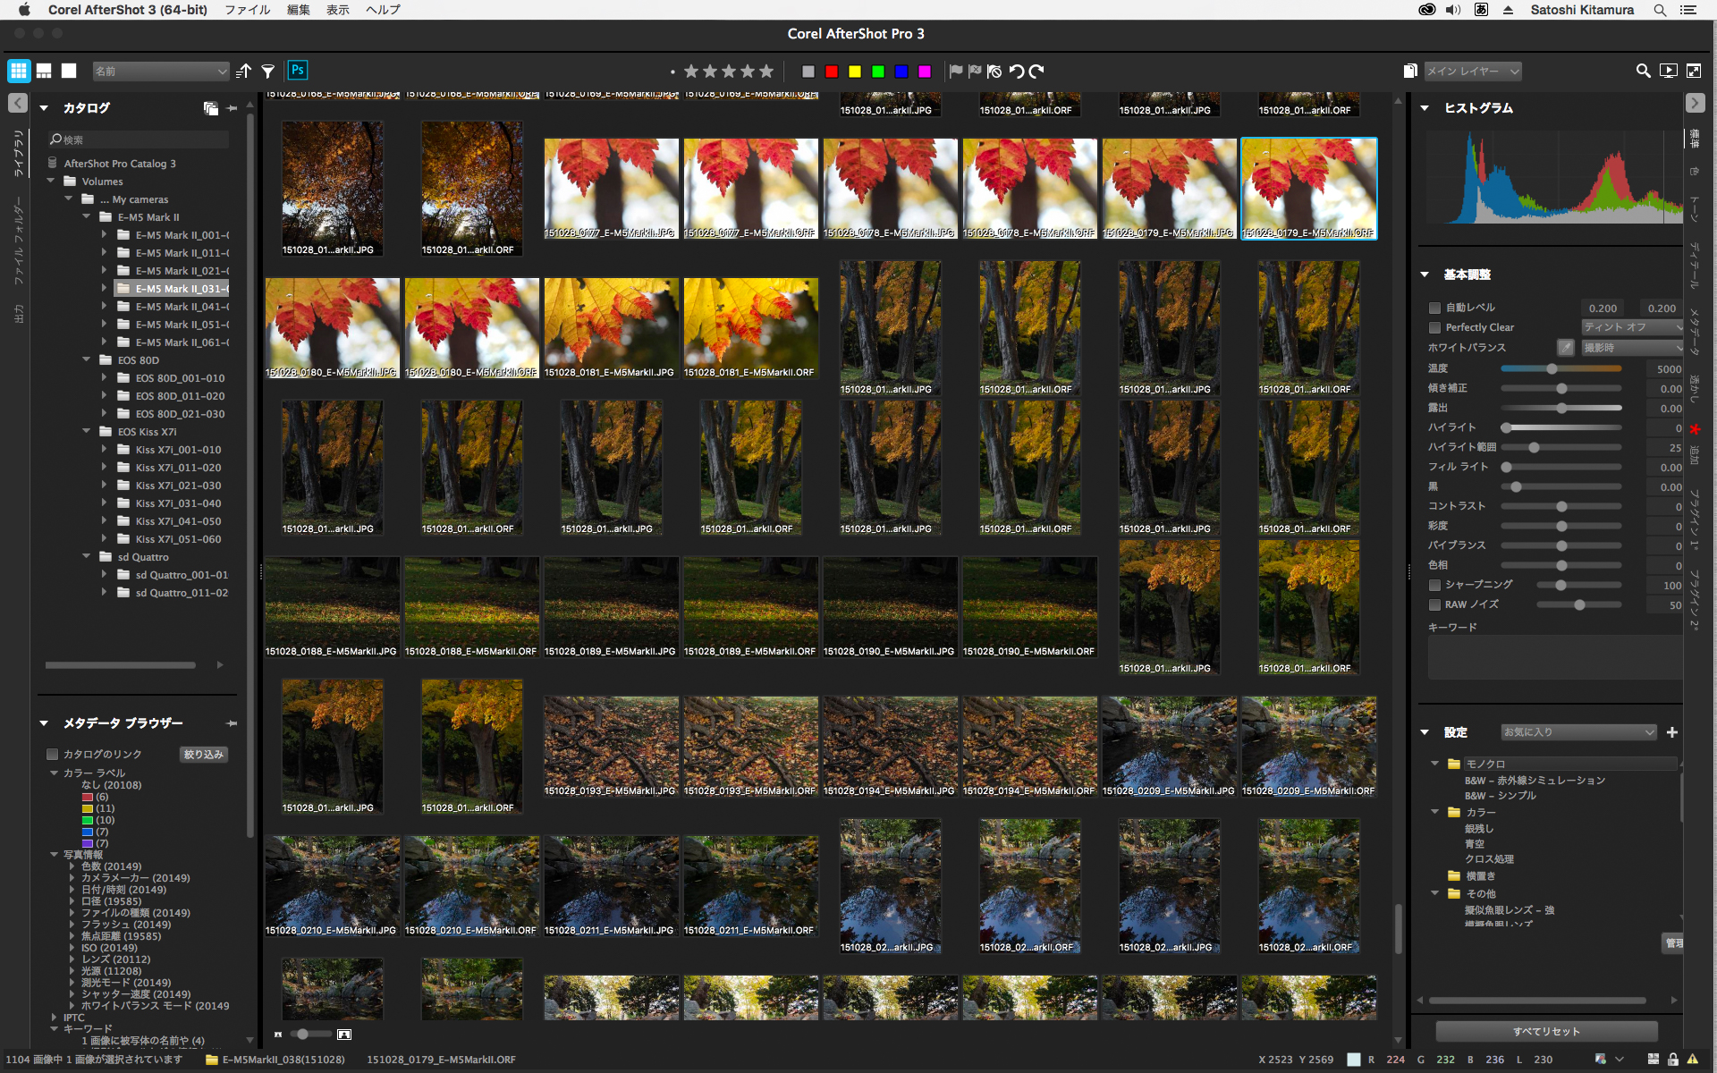1717x1073 pixels.
Task: Toggle the sort direction arrow
Action: 243,72
